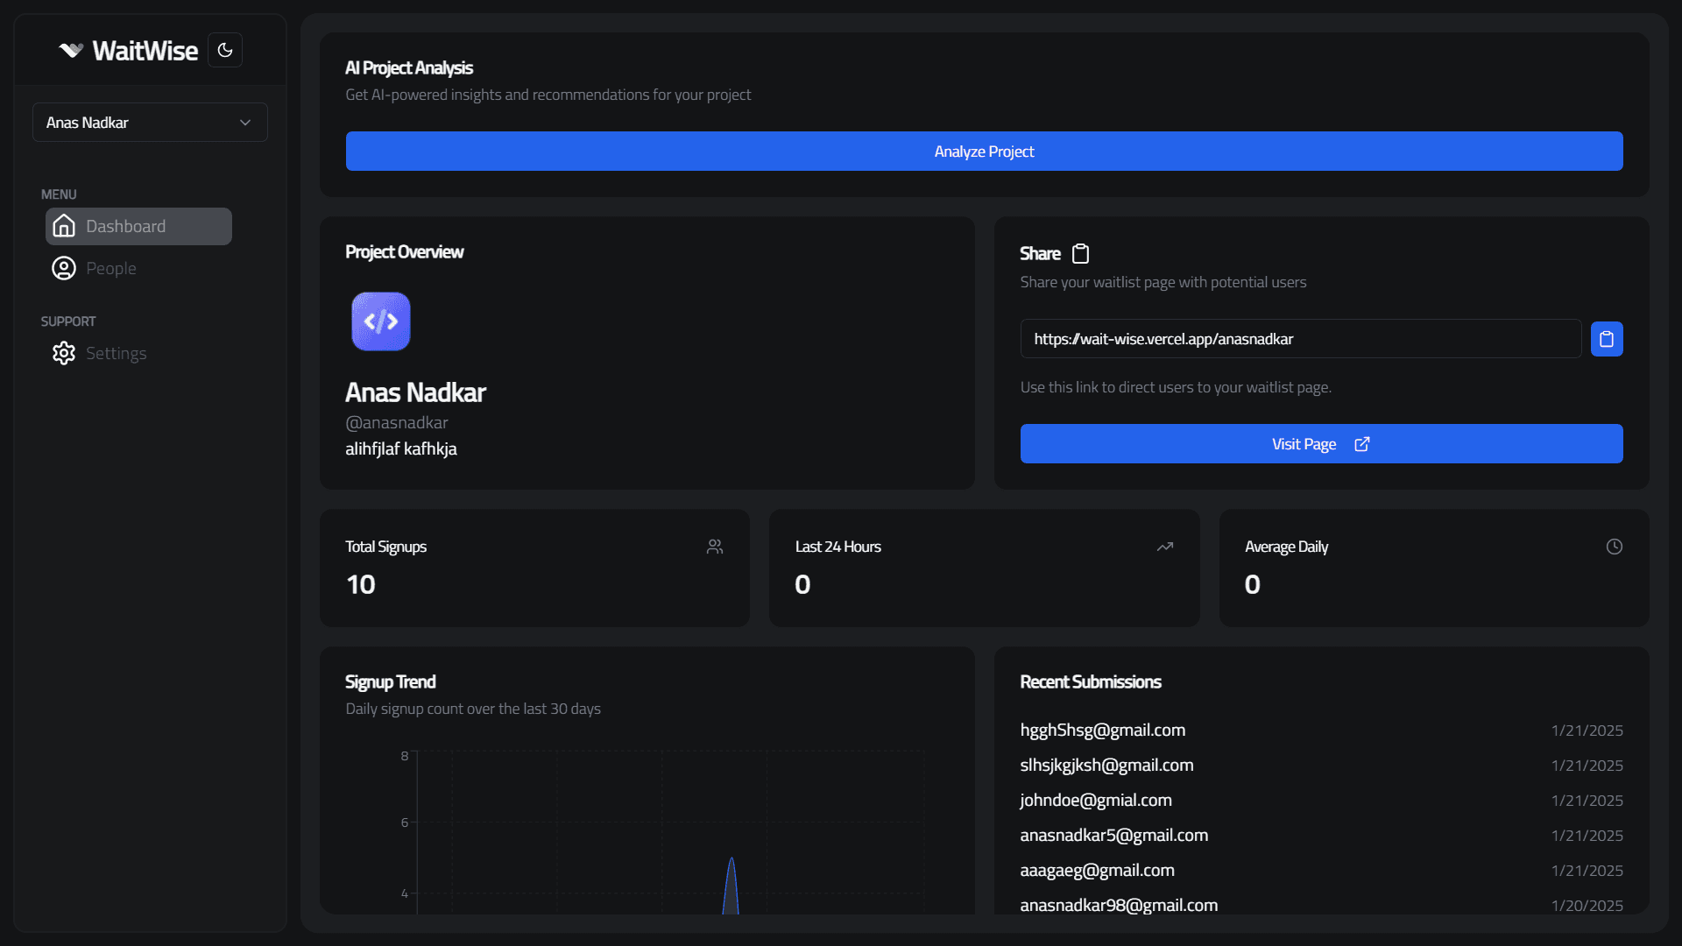The width and height of the screenshot is (1682, 946).
Task: Click the Anas Nadkar project title
Action: point(415,392)
